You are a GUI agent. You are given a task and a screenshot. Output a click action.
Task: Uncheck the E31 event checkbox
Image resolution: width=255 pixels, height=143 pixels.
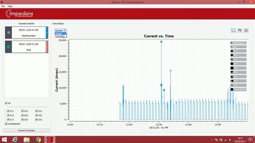36,111
